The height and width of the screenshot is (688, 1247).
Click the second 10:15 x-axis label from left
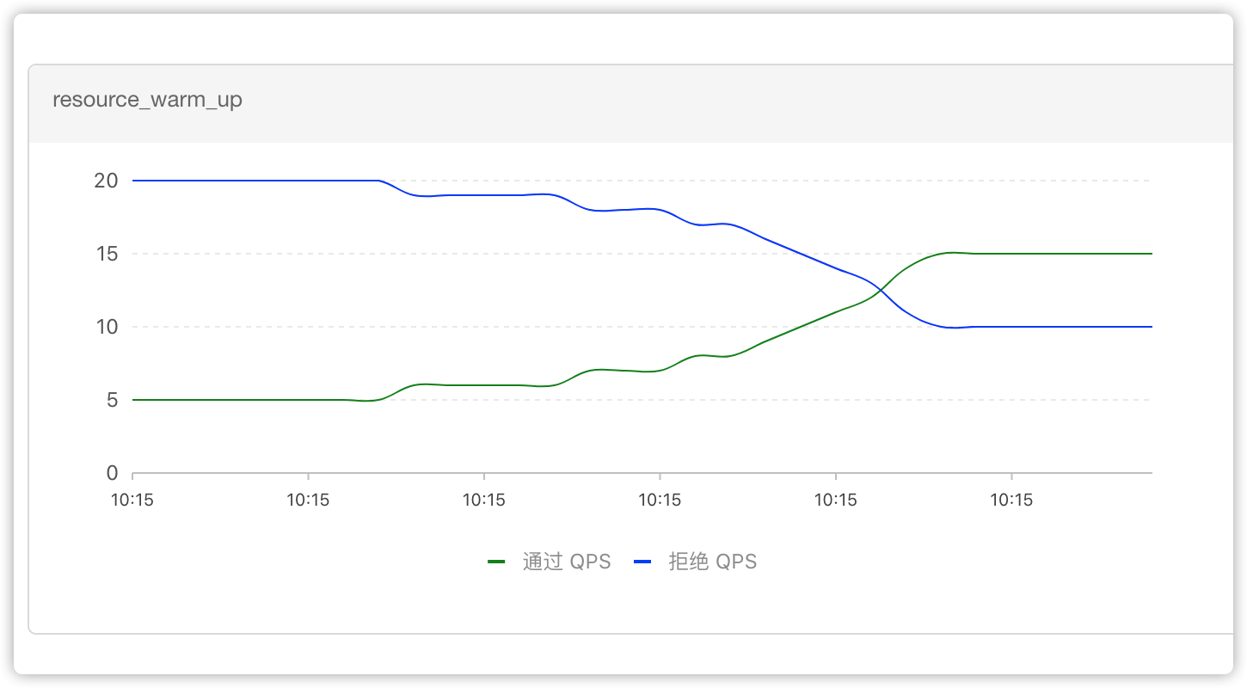pyautogui.click(x=308, y=500)
